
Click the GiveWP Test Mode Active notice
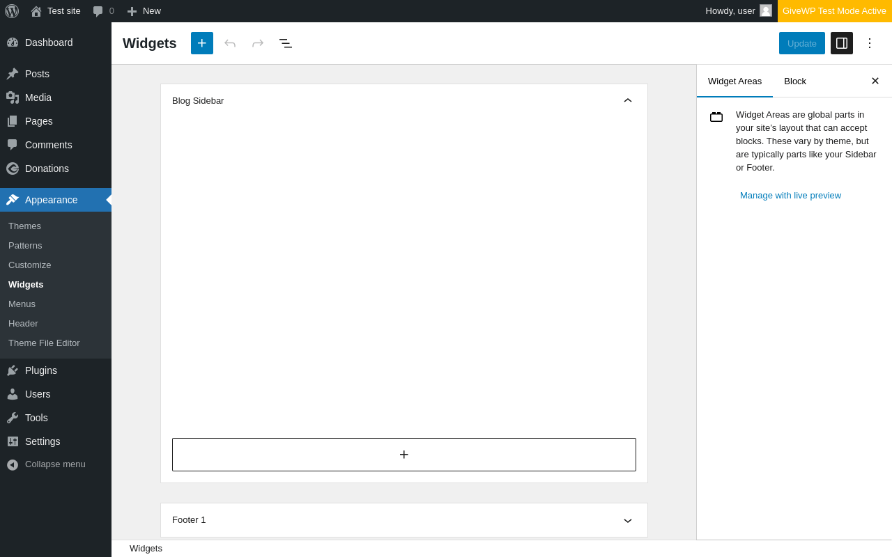[x=835, y=11]
